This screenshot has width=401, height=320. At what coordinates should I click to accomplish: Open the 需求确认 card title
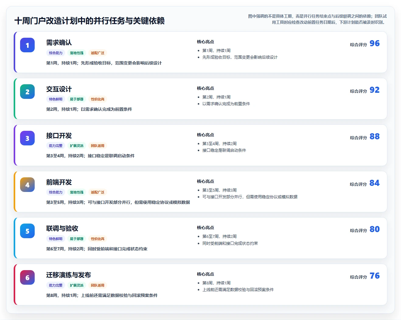[59, 43]
